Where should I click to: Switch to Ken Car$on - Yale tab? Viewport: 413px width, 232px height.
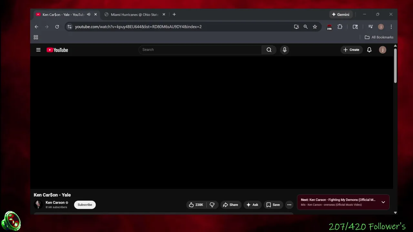(64, 15)
